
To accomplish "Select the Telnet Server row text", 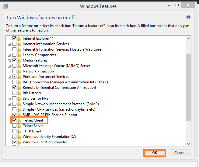I will [33, 126].
